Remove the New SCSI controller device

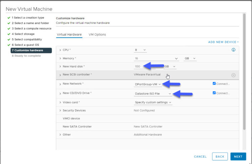[x=234, y=75]
